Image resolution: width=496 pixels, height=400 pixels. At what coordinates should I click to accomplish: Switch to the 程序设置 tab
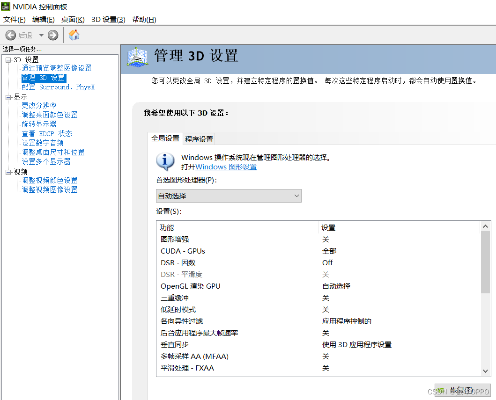tap(199, 139)
